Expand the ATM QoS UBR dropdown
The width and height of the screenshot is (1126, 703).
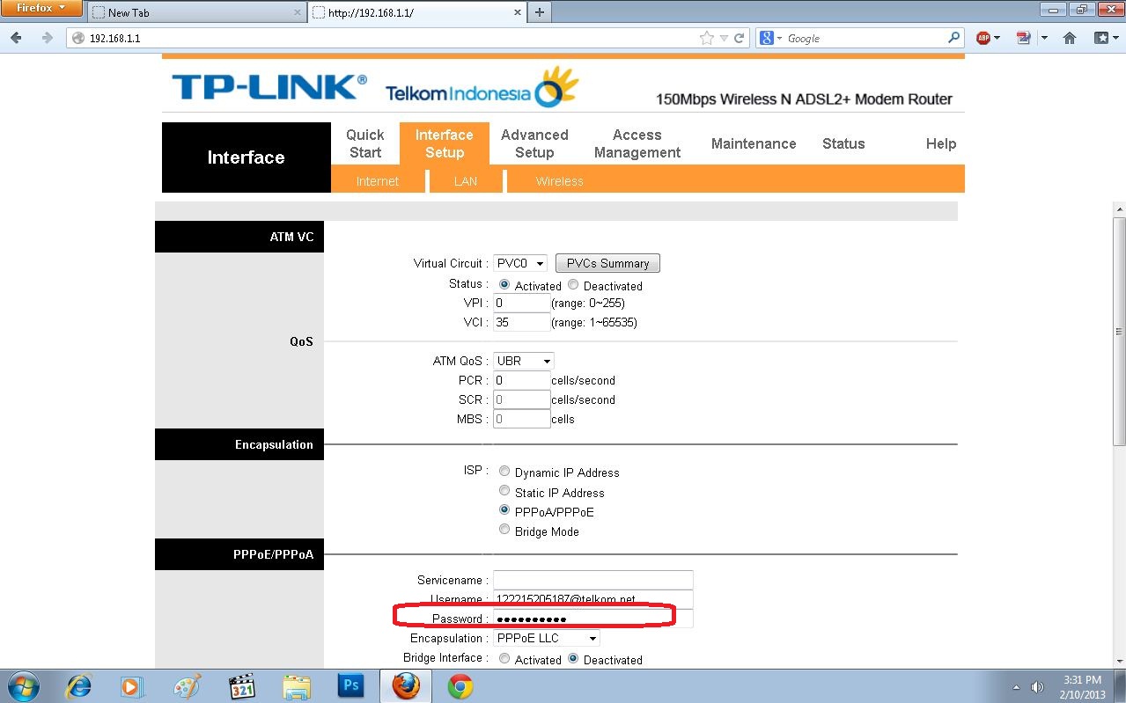click(x=524, y=361)
